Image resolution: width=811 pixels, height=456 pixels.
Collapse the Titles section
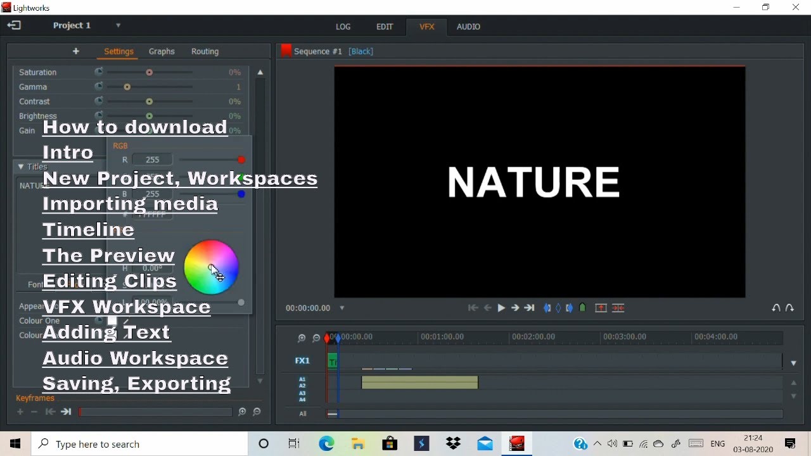[x=21, y=167]
